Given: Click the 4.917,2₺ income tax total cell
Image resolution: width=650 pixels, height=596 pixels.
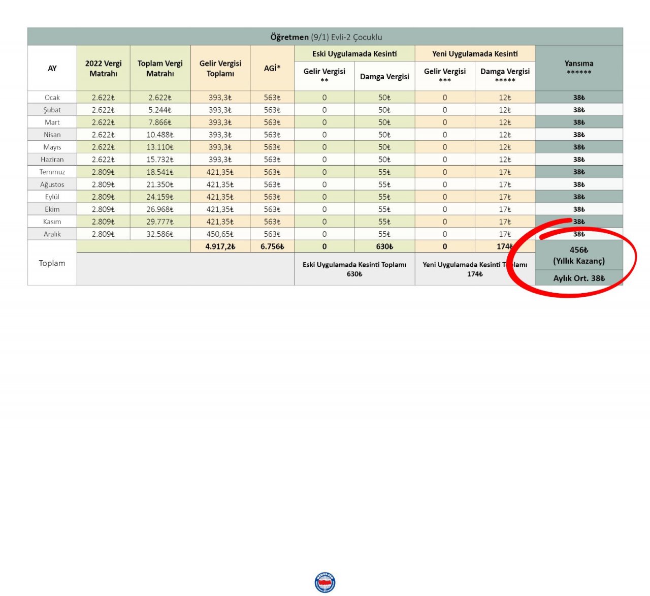Looking at the screenshot, I should pyautogui.click(x=220, y=246).
